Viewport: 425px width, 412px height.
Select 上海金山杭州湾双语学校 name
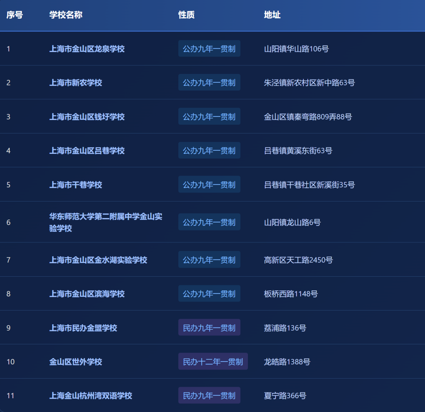(91, 395)
